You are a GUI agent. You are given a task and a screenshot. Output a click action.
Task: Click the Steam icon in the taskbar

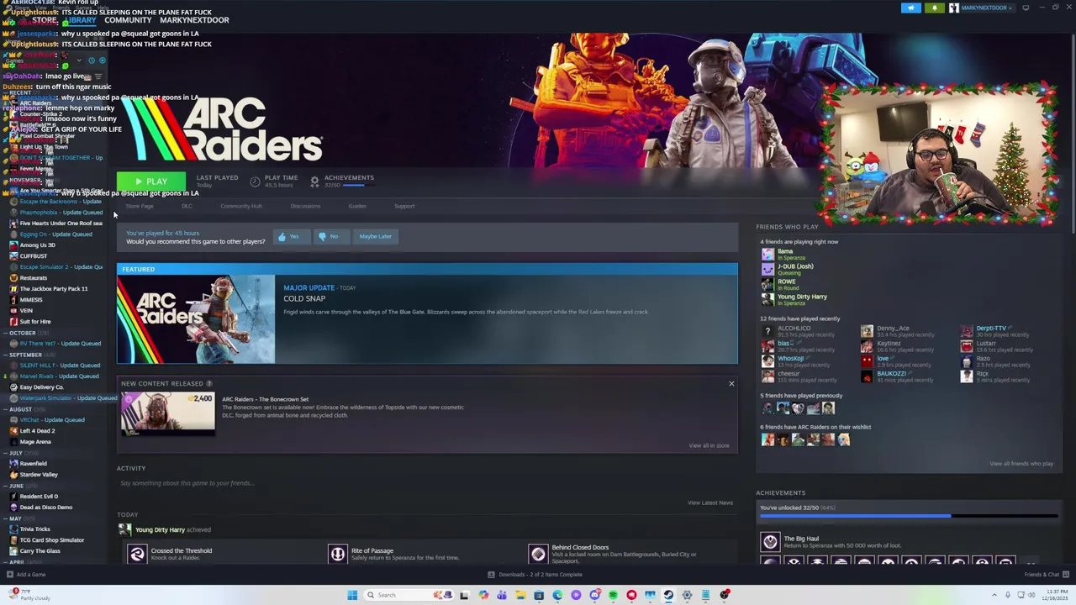(668, 595)
